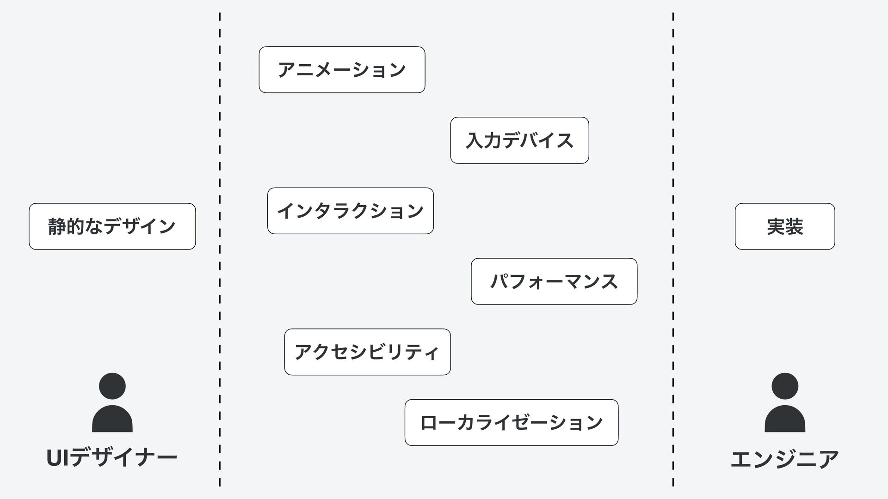Select the 入力デバイス box

519,140
